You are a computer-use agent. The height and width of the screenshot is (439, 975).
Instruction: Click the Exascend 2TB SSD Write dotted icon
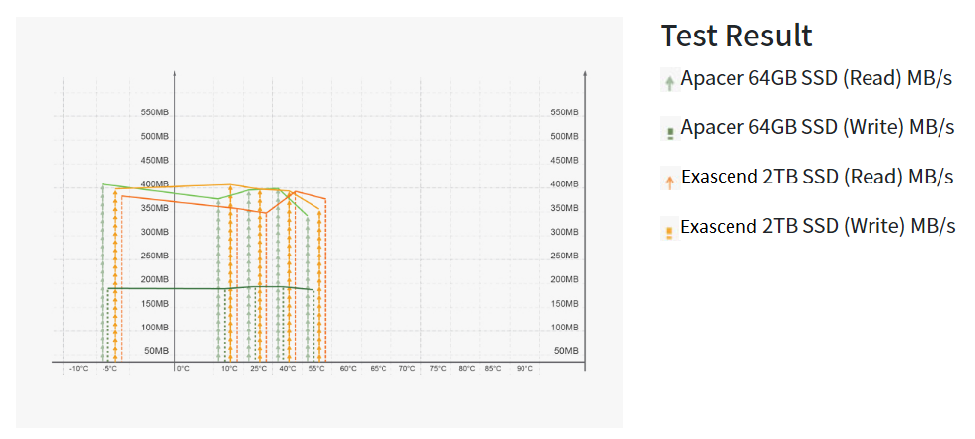point(669,233)
